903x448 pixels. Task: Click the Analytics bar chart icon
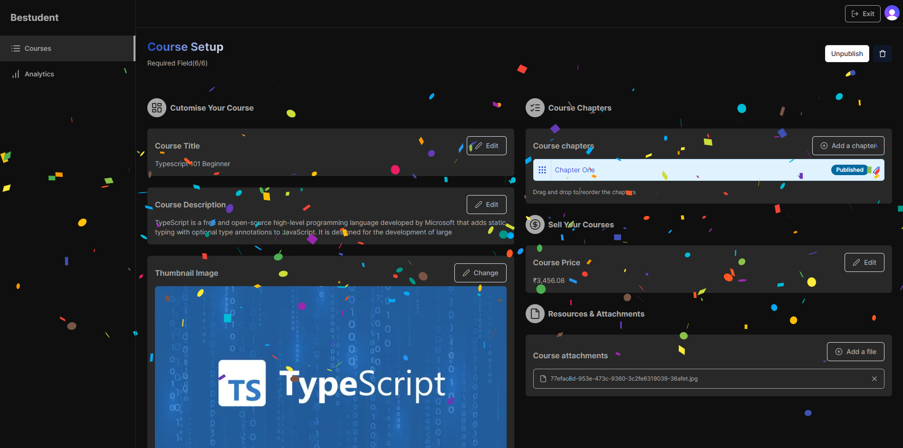click(16, 74)
